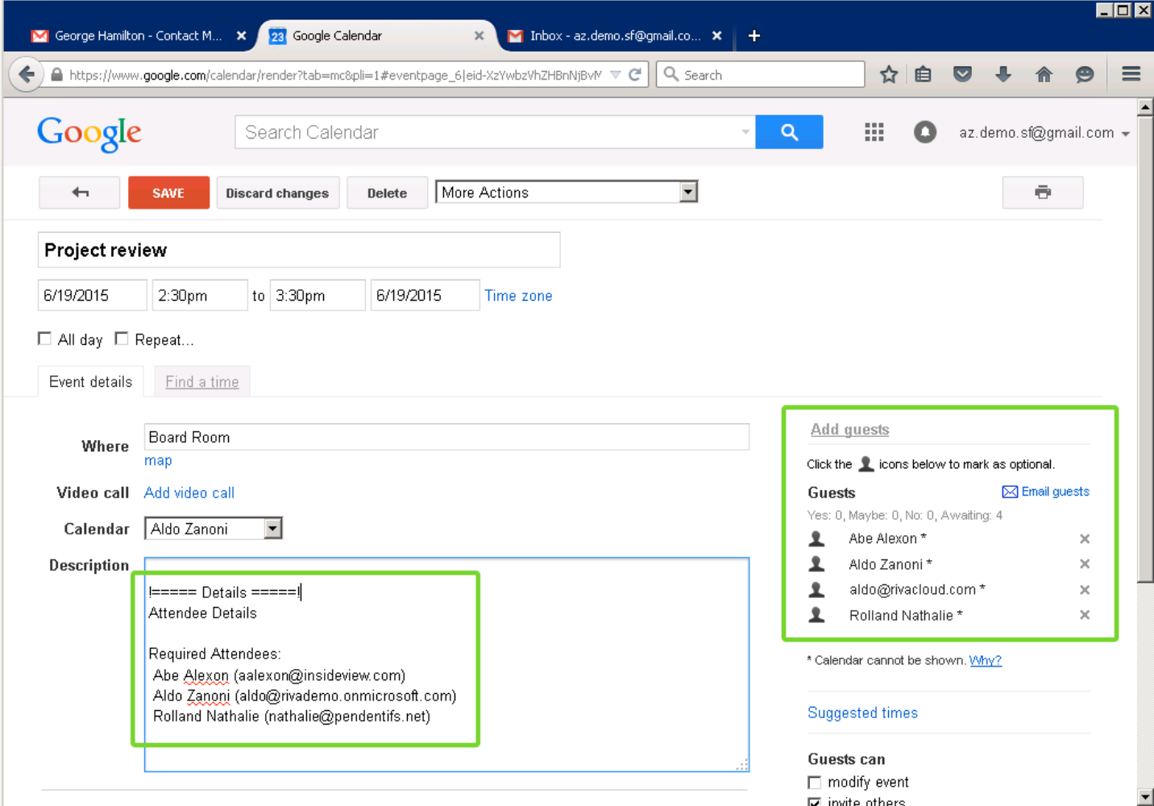Open account menu az.demo.sf@gmail.com

point(1044,133)
